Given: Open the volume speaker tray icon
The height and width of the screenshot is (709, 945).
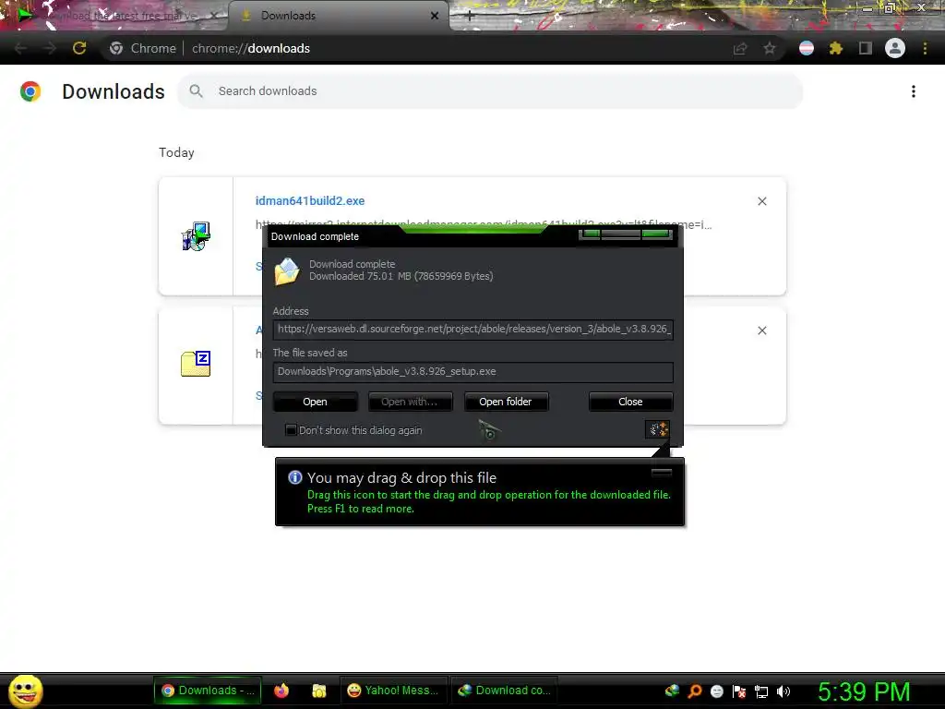Looking at the screenshot, I should coord(784,691).
